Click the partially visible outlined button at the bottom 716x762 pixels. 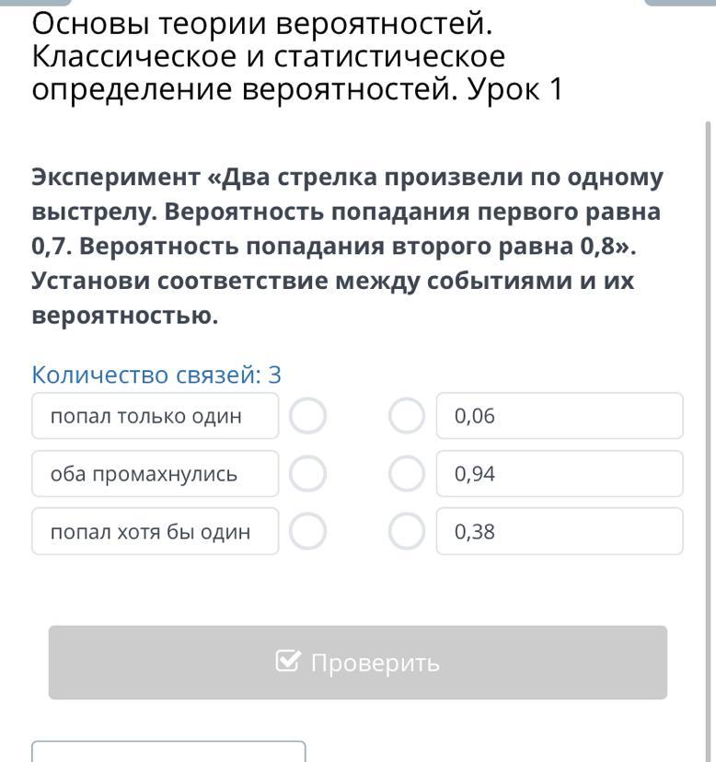click(x=168, y=751)
